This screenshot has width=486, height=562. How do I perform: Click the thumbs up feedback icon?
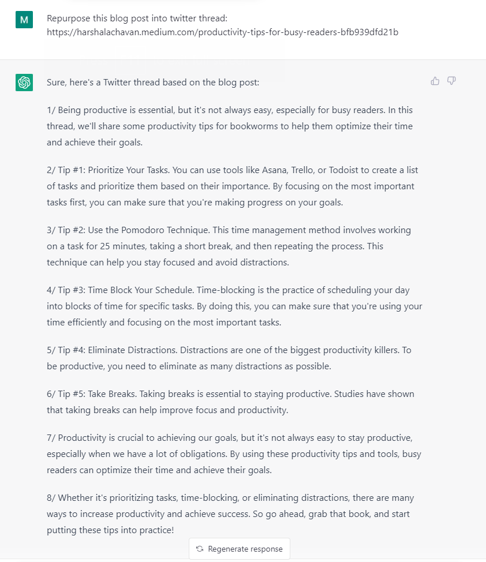coord(435,81)
